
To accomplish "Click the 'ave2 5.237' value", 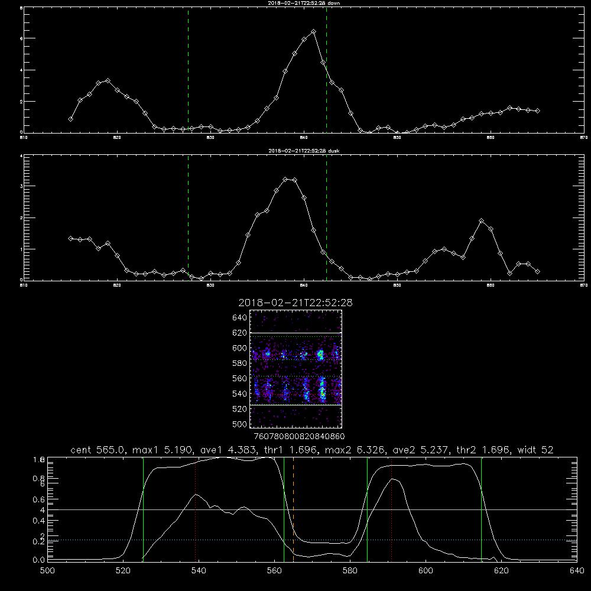I will [421, 450].
